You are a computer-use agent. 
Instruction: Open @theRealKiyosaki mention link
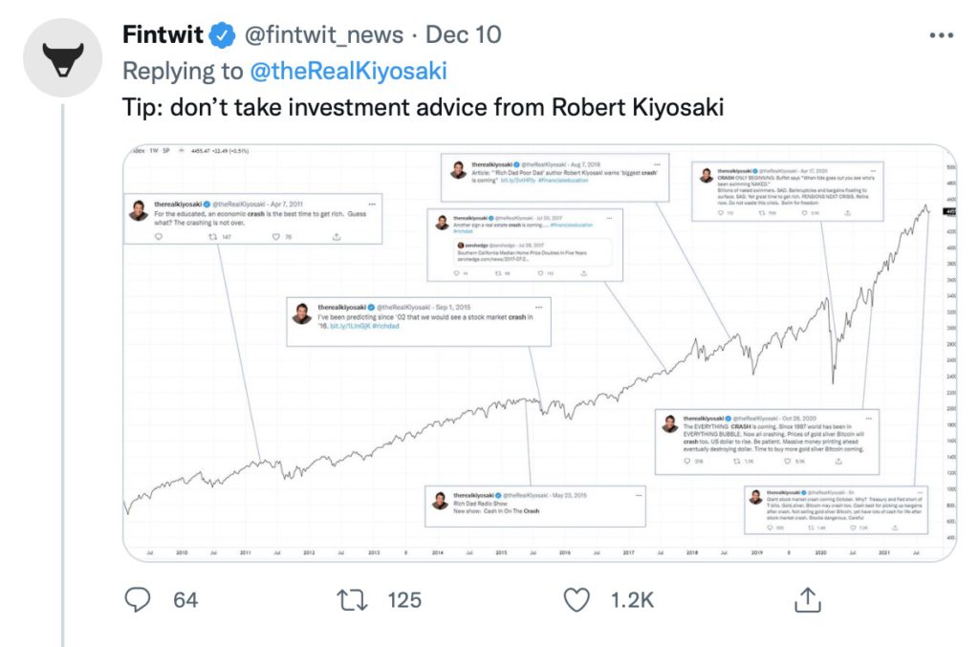[348, 71]
